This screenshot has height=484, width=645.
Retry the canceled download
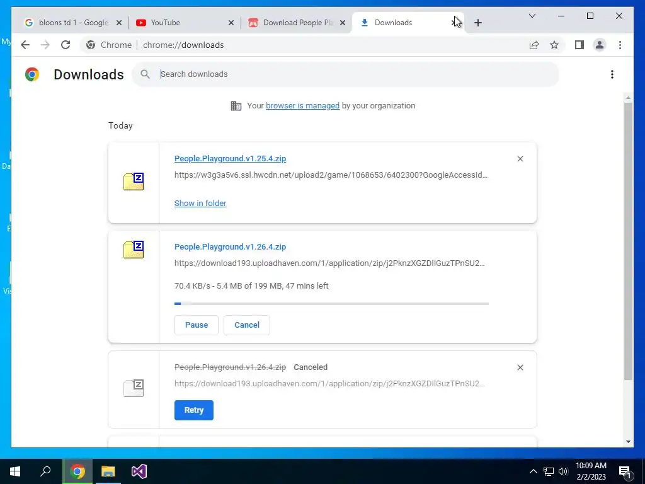[x=194, y=410]
